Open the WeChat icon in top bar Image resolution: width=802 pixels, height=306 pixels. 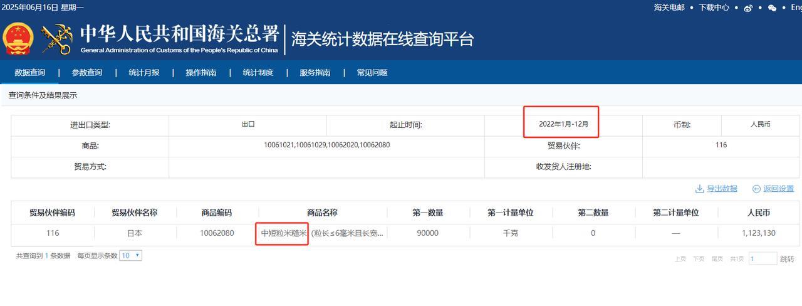(772, 8)
